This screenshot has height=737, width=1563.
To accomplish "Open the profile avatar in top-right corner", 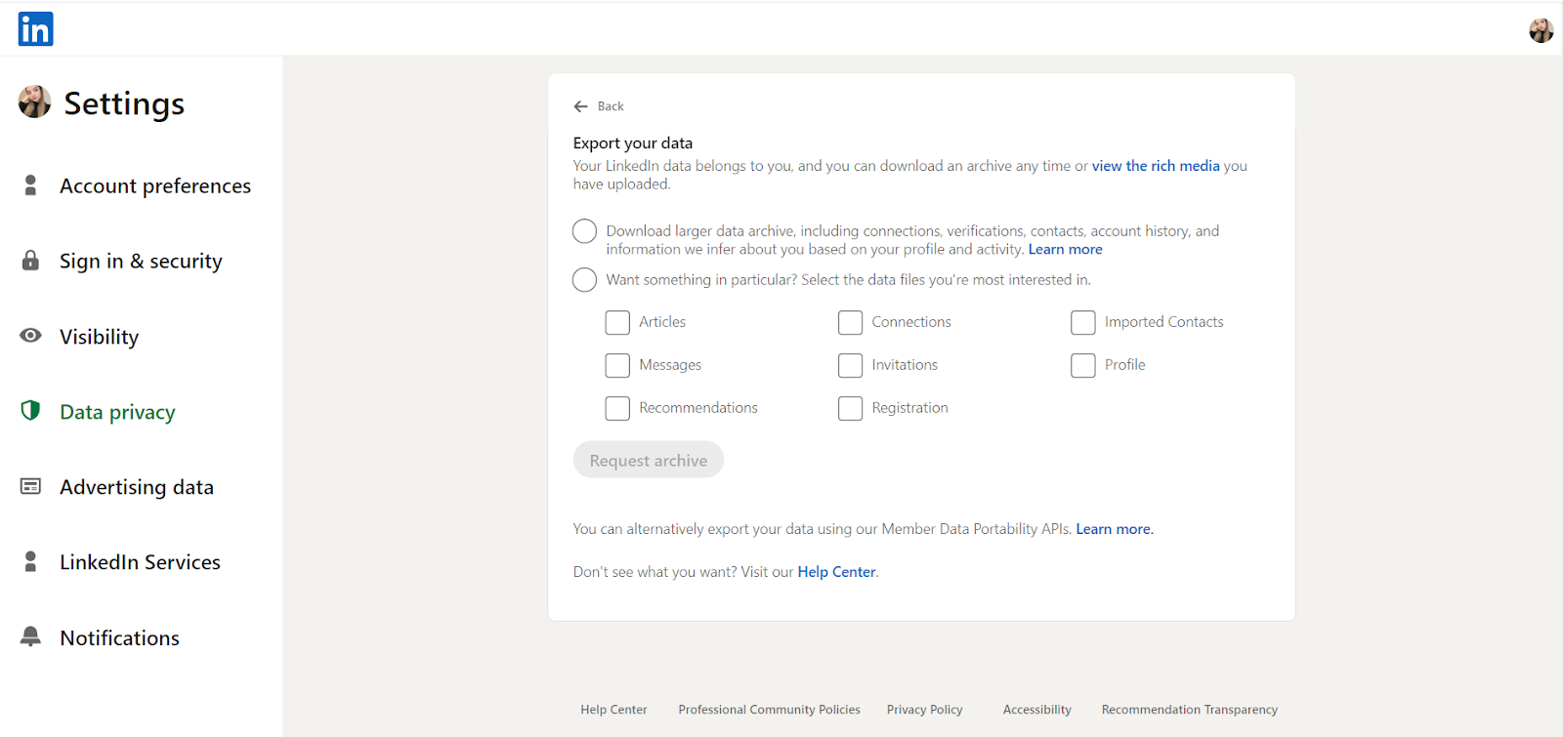I will click(x=1542, y=30).
